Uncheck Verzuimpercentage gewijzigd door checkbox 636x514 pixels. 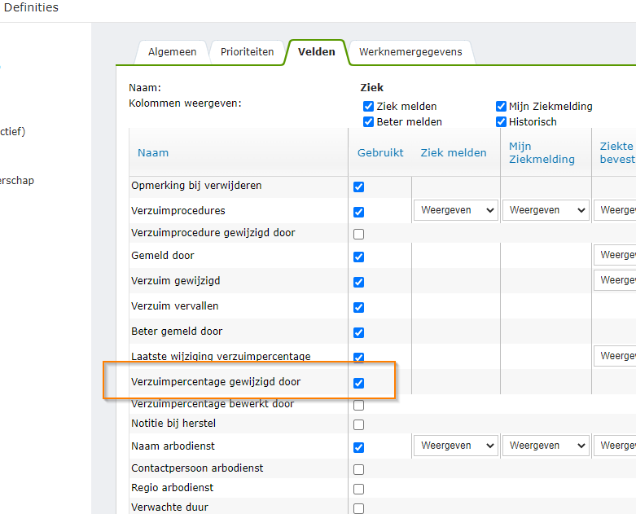(359, 383)
